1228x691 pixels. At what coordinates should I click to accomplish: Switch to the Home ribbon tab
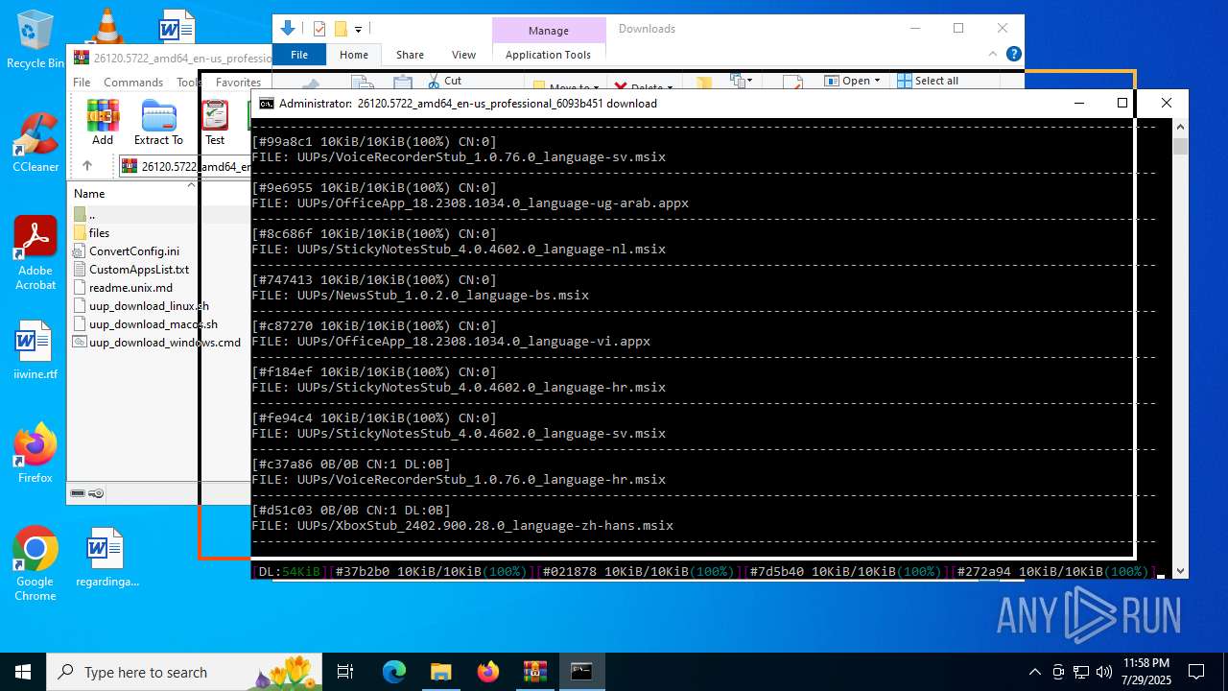coord(354,55)
